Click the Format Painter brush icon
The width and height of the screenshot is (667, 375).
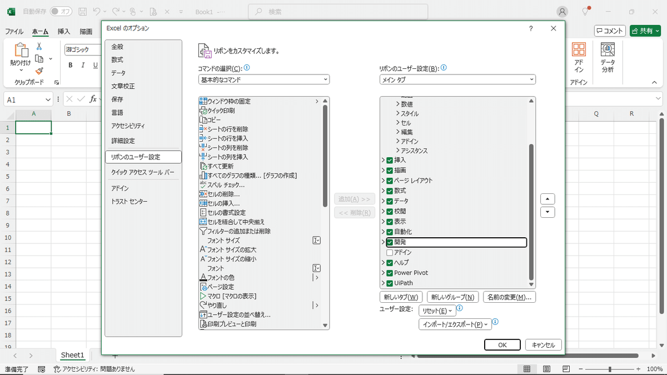39,71
